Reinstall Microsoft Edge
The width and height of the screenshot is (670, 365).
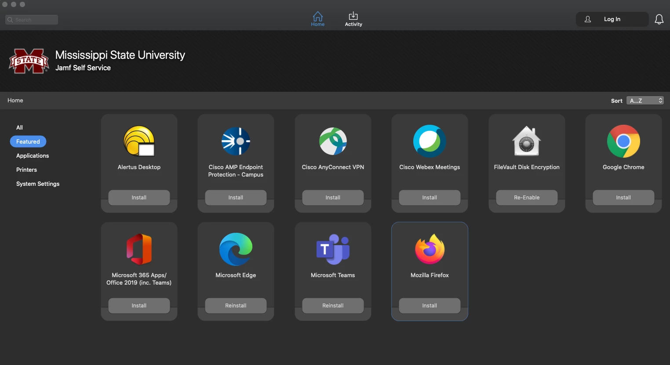(x=236, y=306)
